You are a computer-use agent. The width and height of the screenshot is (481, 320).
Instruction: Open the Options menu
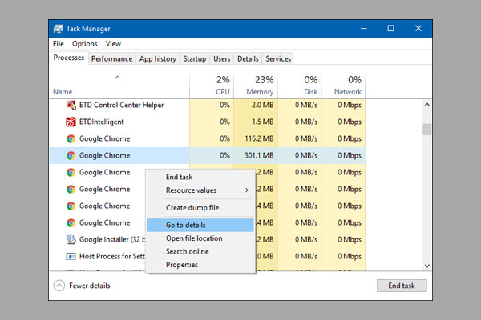tap(85, 43)
